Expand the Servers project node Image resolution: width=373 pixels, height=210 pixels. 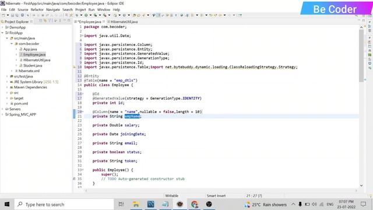click(2, 109)
